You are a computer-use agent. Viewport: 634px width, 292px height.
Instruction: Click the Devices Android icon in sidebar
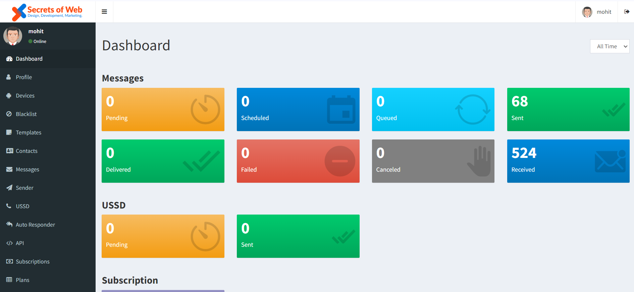click(x=9, y=96)
